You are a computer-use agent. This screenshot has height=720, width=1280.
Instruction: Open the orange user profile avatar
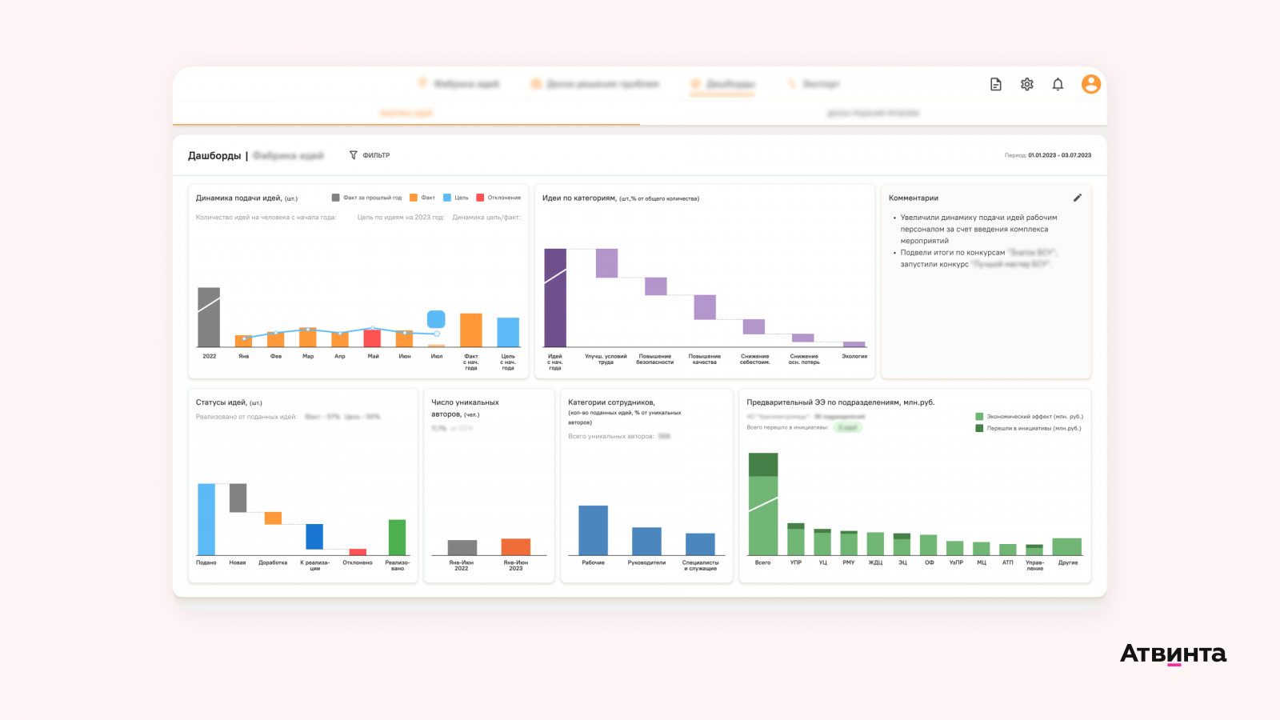click(1091, 84)
